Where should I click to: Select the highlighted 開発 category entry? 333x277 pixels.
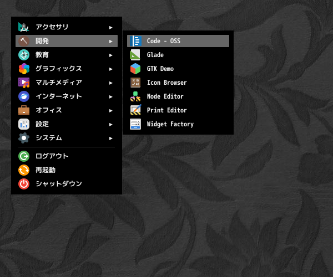tap(67, 41)
